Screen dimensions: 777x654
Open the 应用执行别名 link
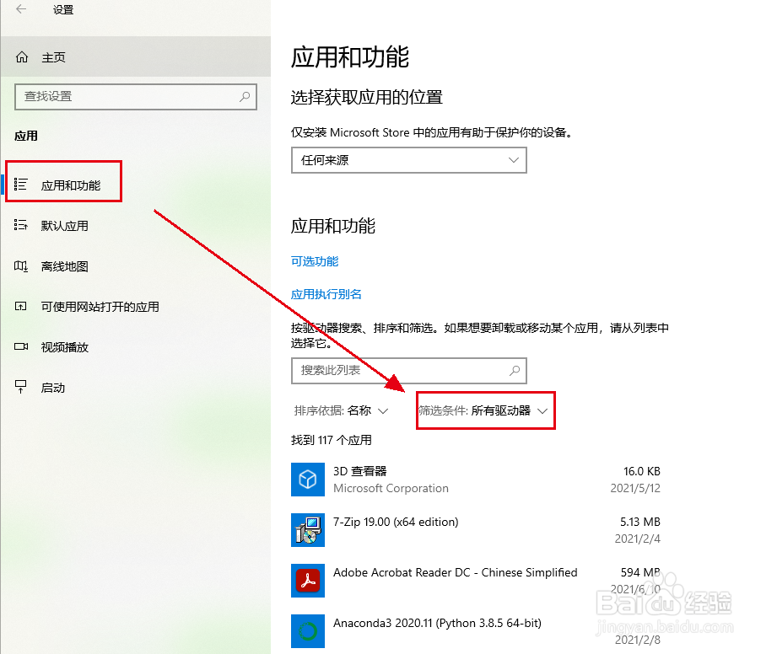(326, 294)
